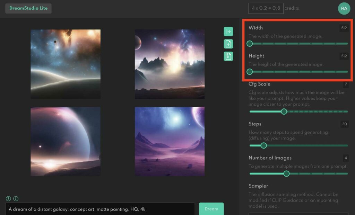Viewport: 355px width, 215px height.
Task: Click the download image file icon
Action: [x=228, y=44]
